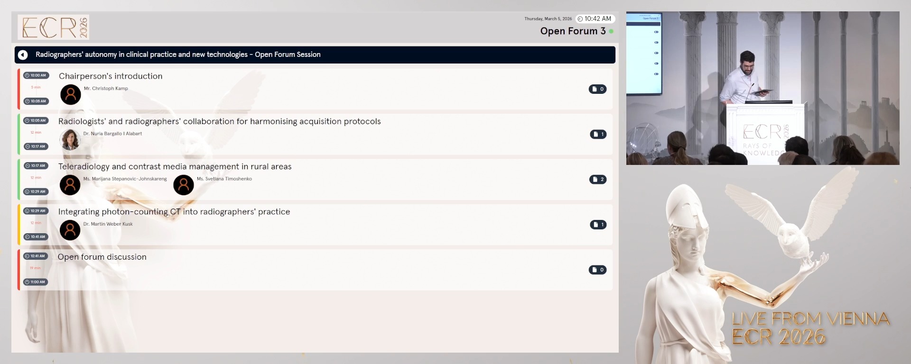Click the 10:41 AM end badge of photon-counting talk
This screenshot has width=911, height=364.
[x=36, y=237]
